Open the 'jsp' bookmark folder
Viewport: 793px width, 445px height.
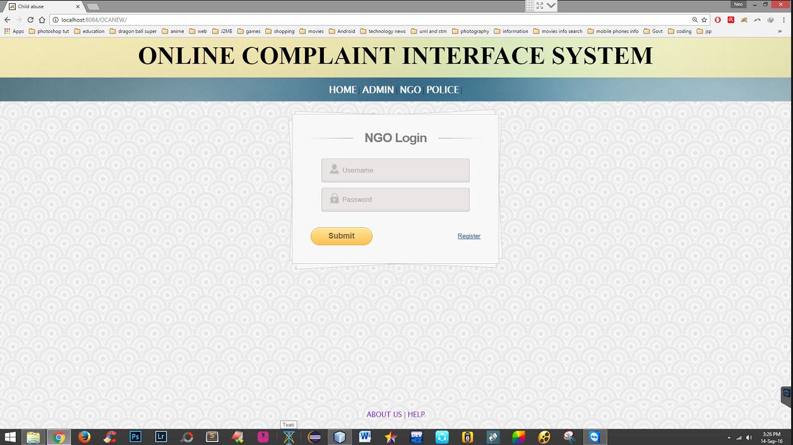704,31
